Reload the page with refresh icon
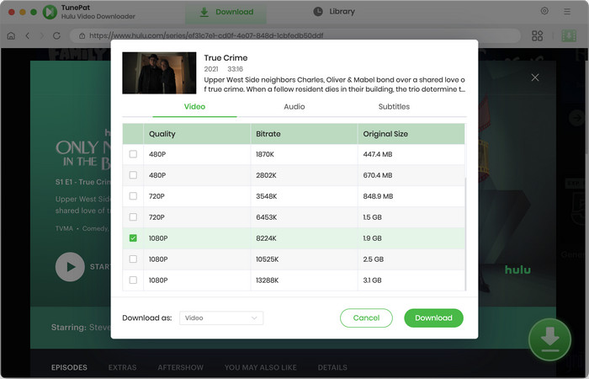589x379 pixels. (x=56, y=35)
